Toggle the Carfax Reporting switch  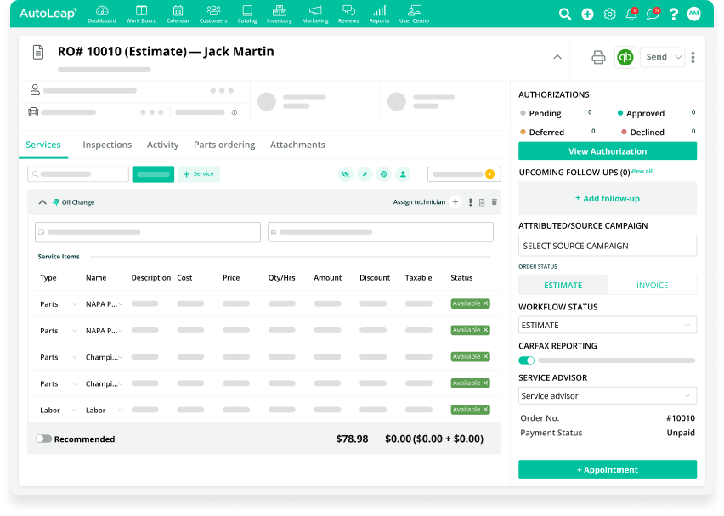527,360
